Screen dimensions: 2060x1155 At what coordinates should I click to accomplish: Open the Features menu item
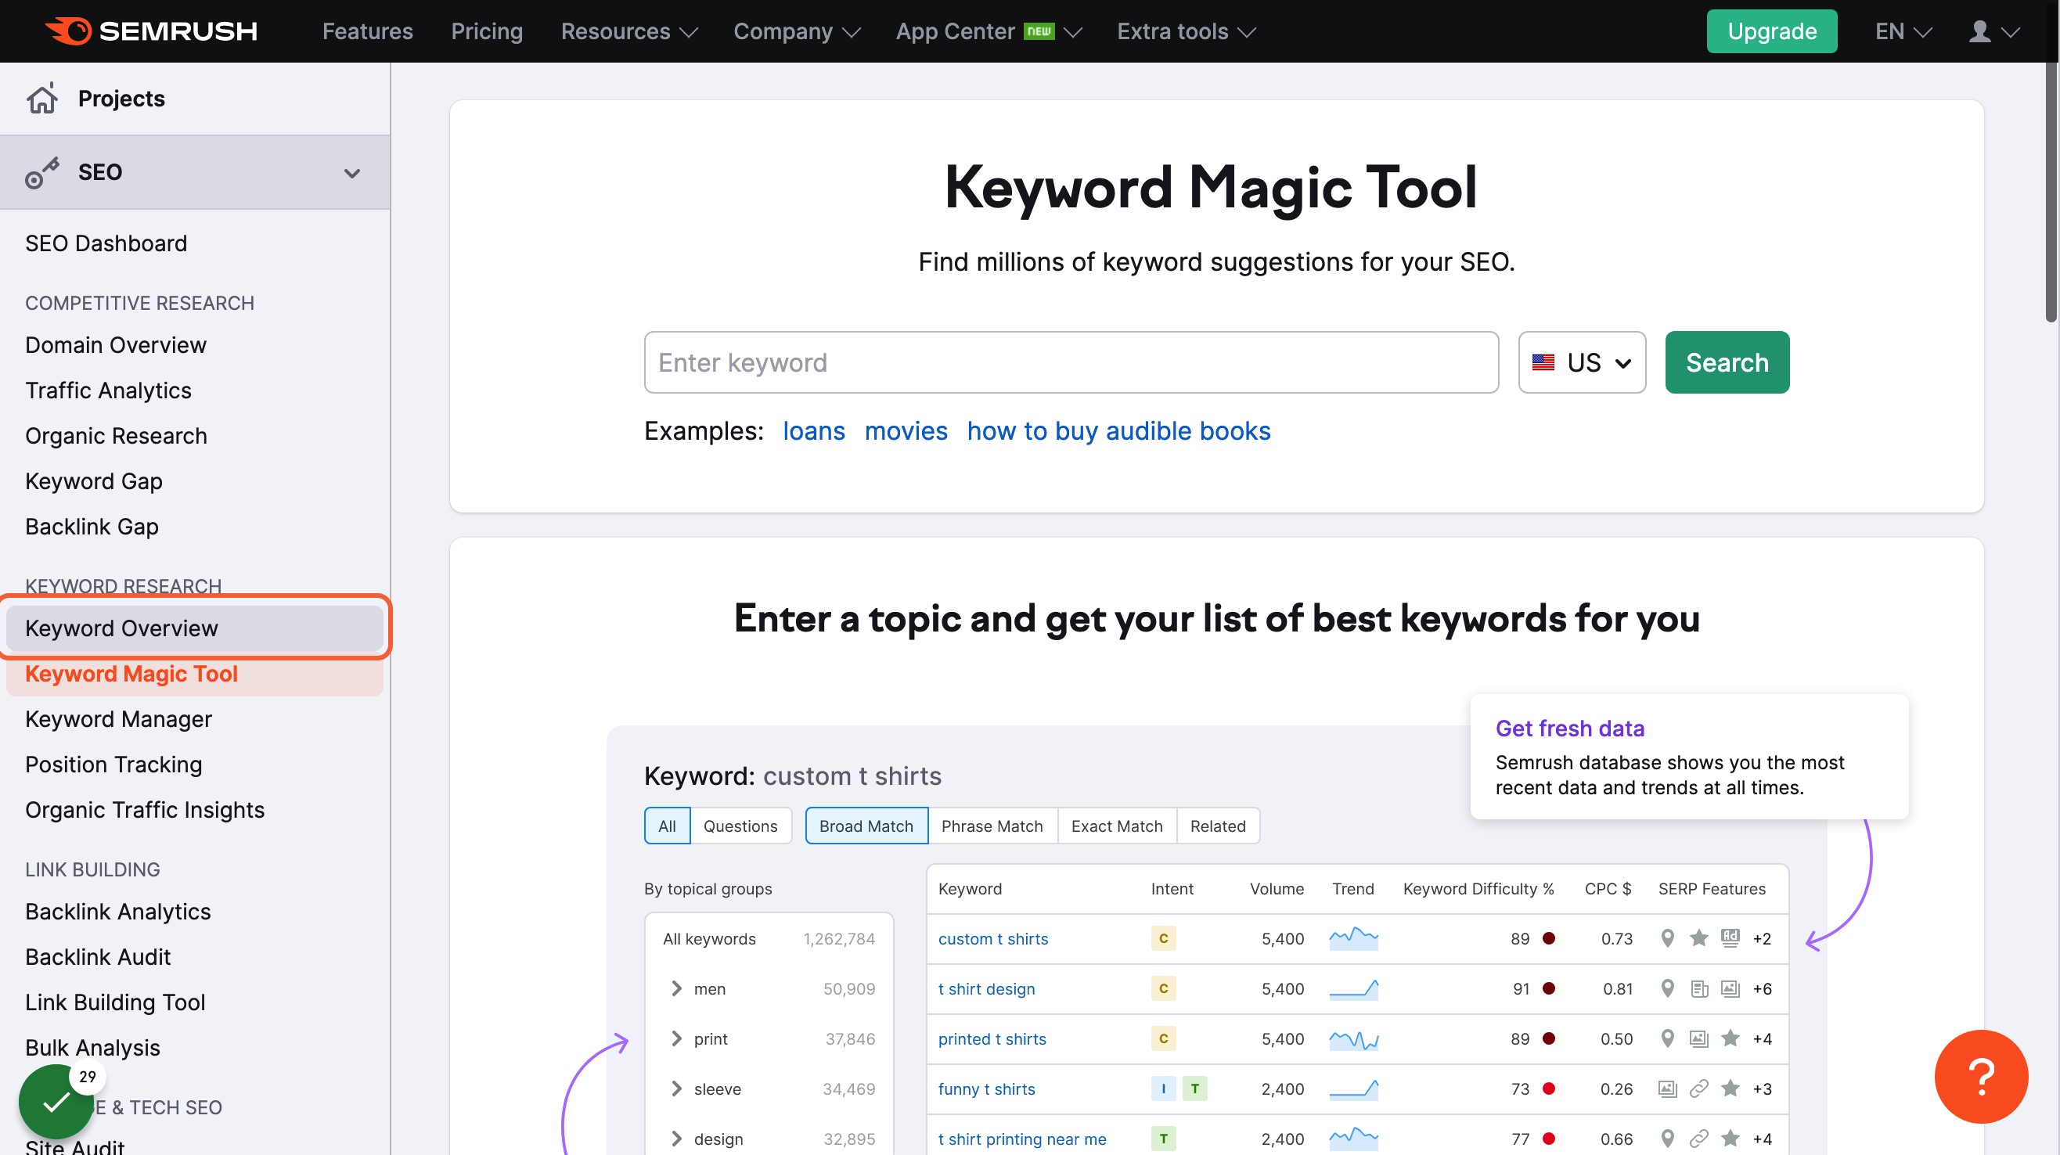pyautogui.click(x=368, y=31)
